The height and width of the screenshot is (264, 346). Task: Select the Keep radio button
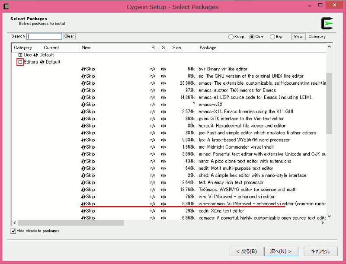point(231,37)
